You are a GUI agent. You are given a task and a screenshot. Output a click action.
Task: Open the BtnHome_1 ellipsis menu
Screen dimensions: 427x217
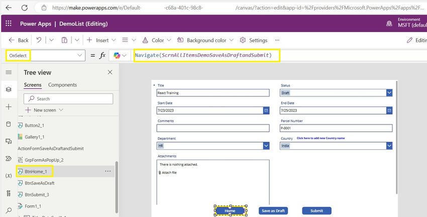[x=108, y=171]
